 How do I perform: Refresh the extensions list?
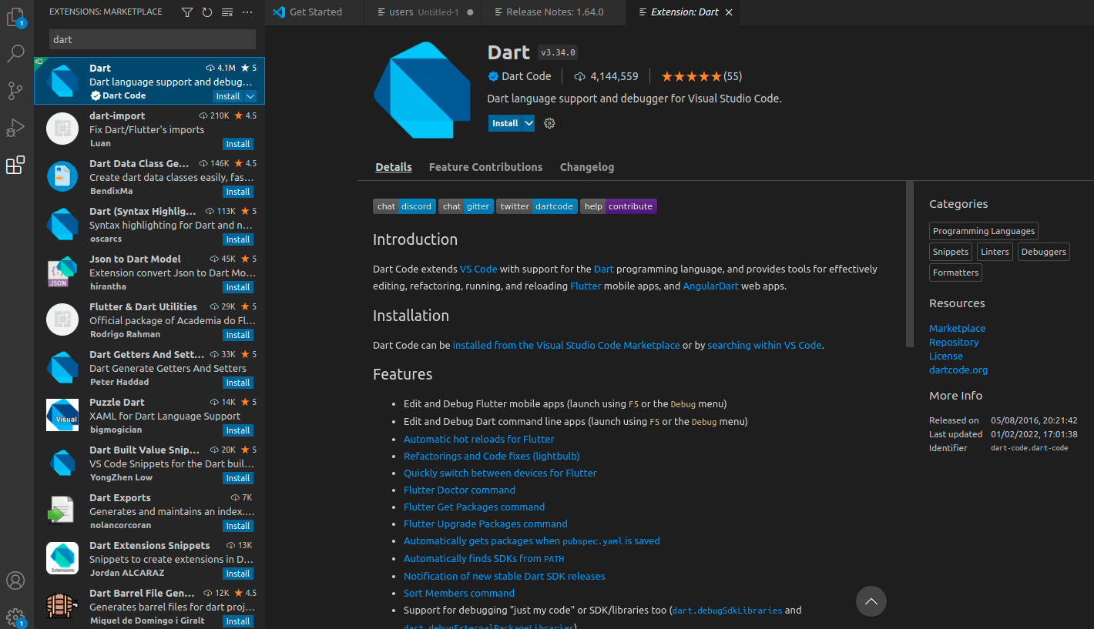tap(207, 12)
